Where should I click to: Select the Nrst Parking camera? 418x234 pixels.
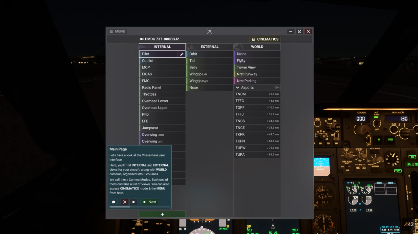(x=257, y=81)
